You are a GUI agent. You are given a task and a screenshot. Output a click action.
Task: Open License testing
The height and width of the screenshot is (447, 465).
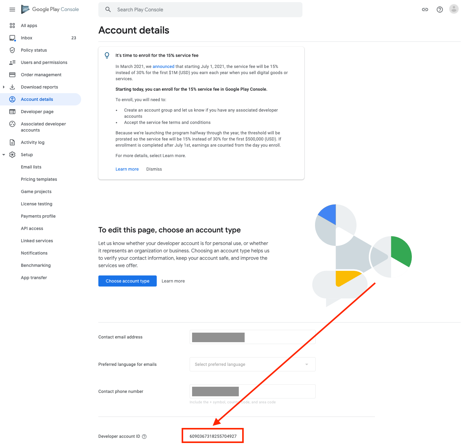click(37, 204)
